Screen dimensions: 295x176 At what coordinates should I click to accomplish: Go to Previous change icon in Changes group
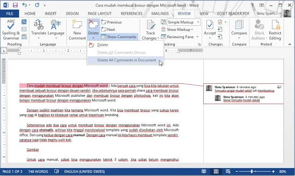pyautogui.click(x=220, y=29)
